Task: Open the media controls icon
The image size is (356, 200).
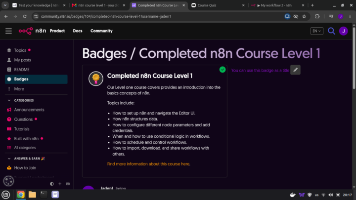Action: coord(331,16)
